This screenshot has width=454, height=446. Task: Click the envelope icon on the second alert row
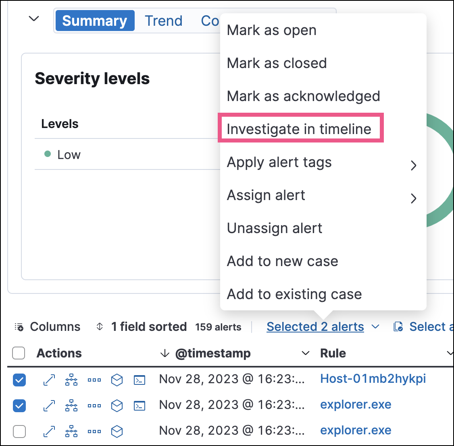[117, 405]
